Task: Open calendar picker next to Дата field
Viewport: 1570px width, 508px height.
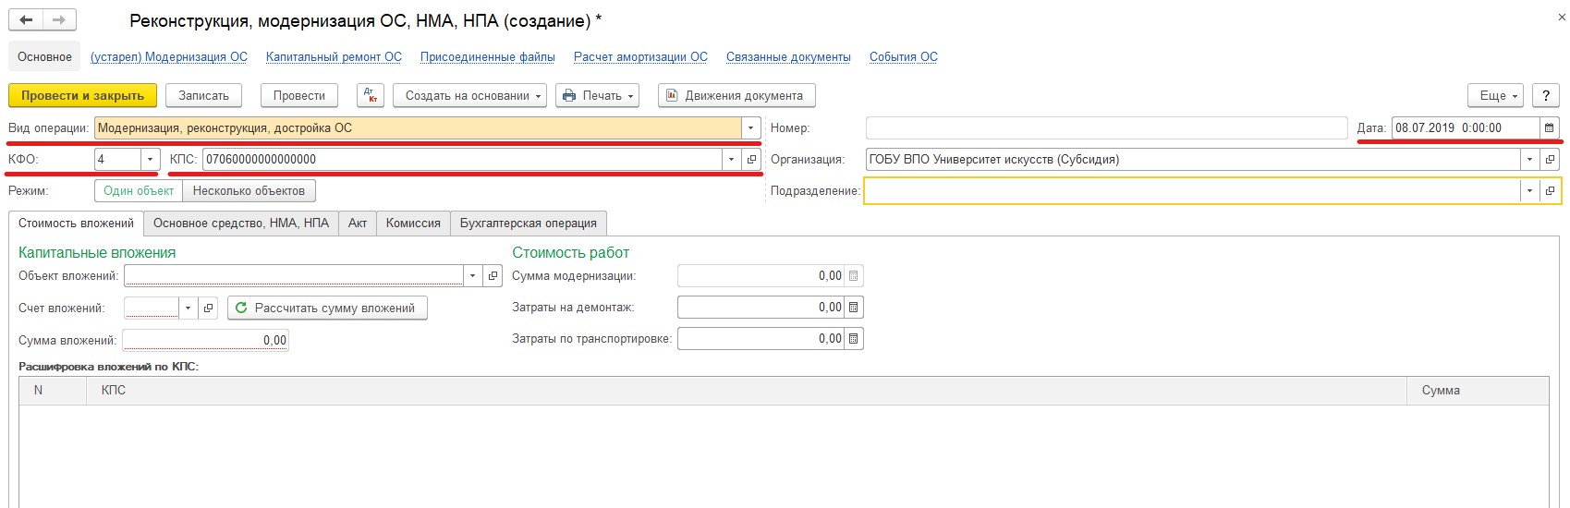Action: pyautogui.click(x=1550, y=128)
